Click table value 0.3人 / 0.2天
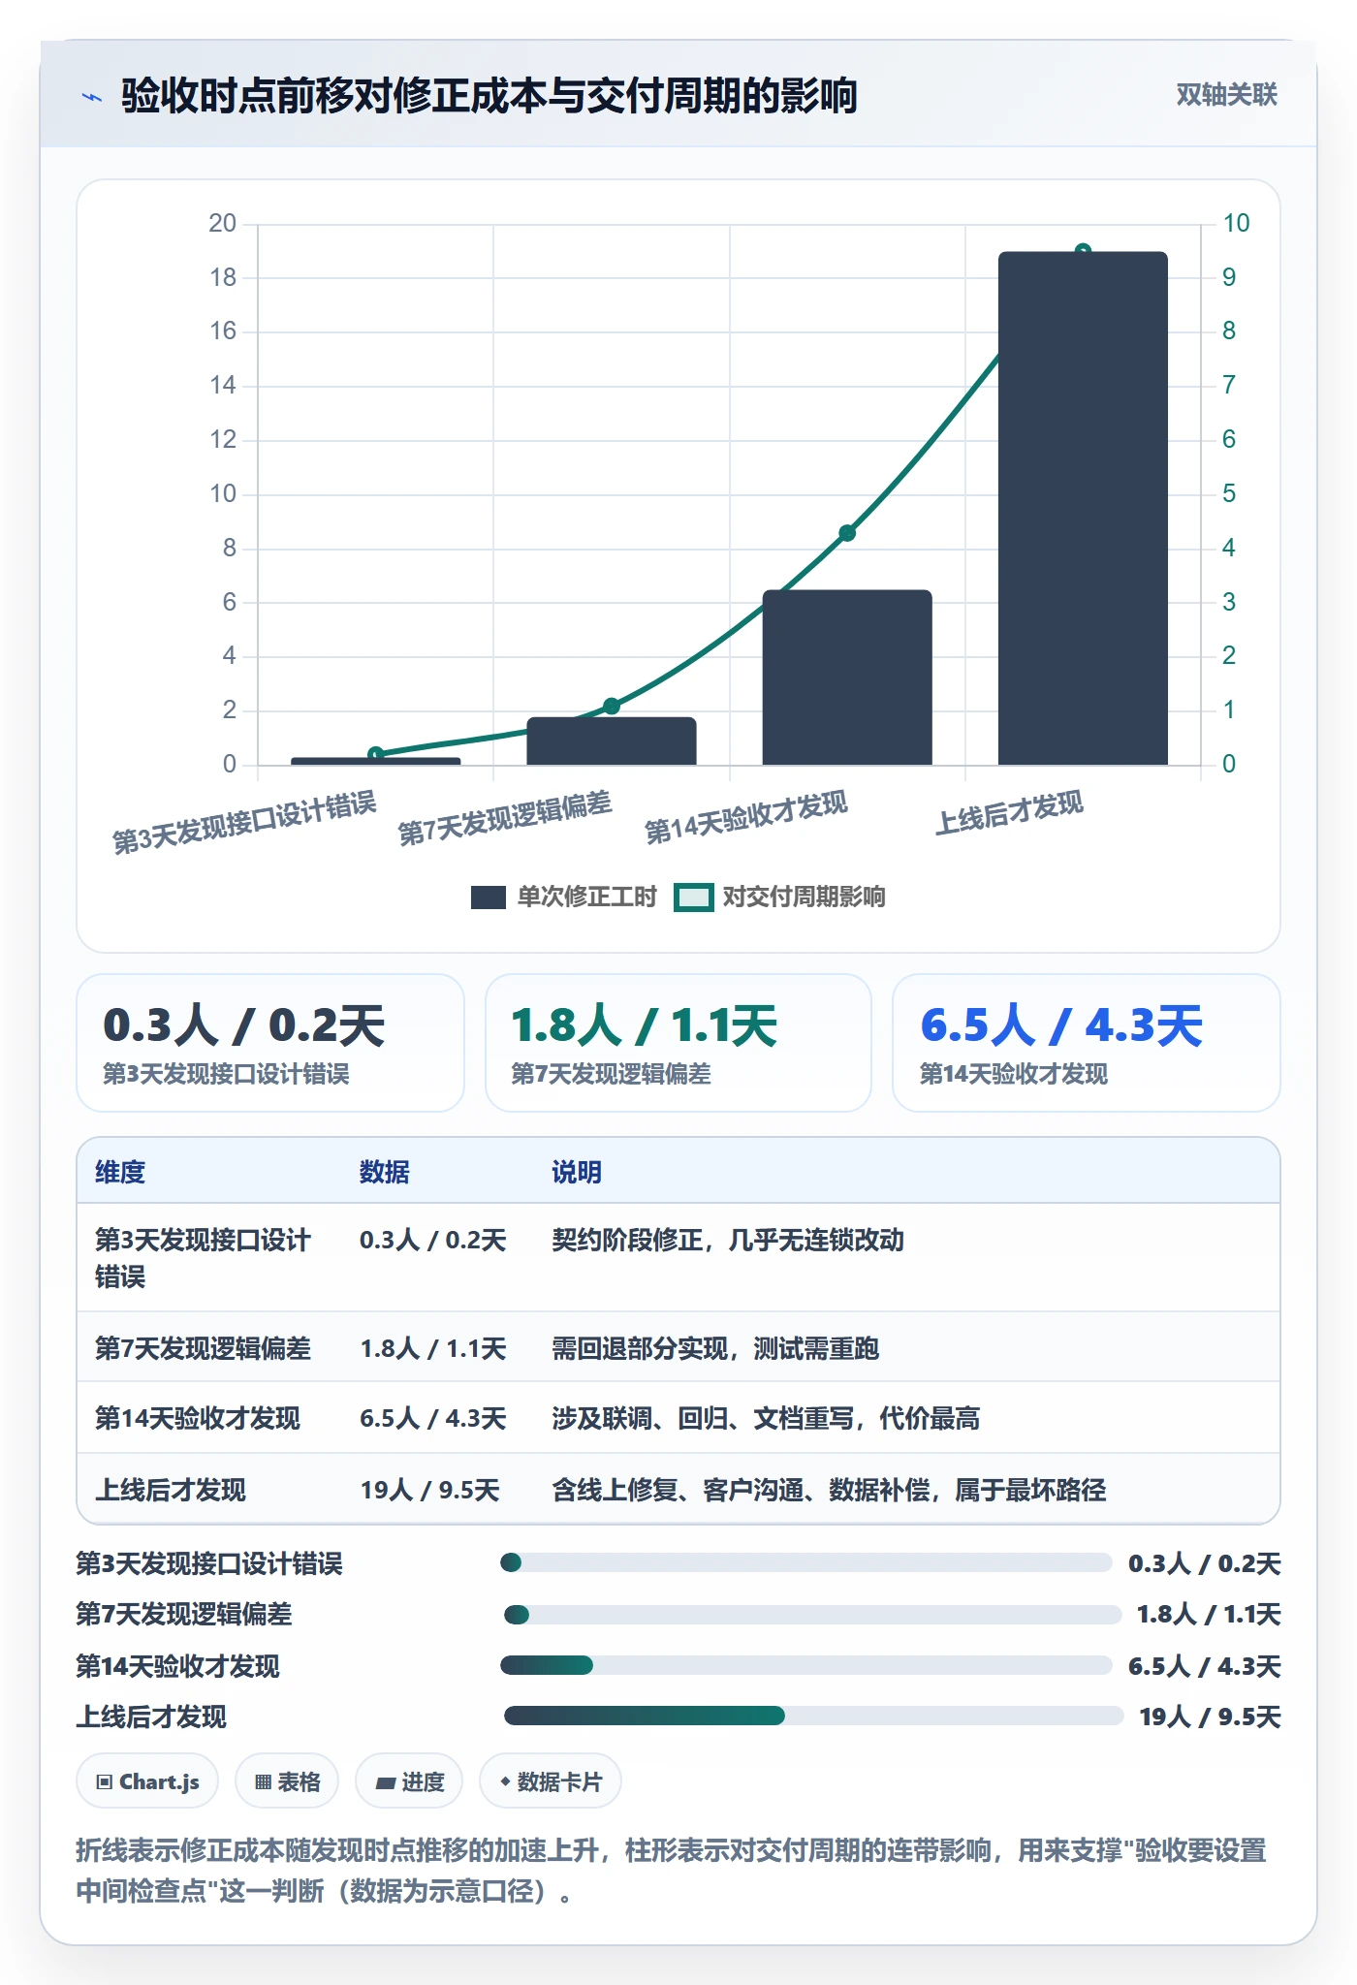Screen dimensions: 1357x1985 coord(433,1240)
